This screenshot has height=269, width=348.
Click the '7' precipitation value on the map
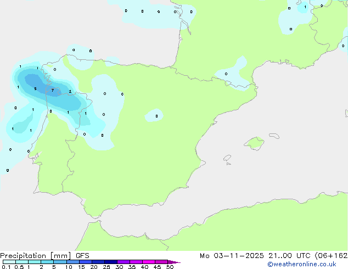[x=53, y=91]
